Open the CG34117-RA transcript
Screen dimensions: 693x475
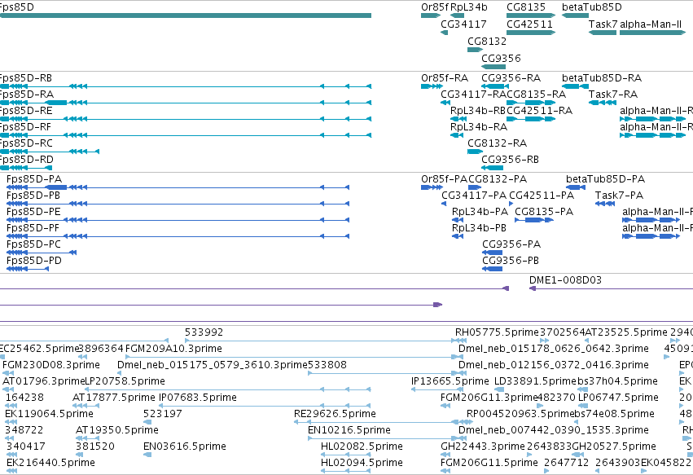click(x=445, y=103)
